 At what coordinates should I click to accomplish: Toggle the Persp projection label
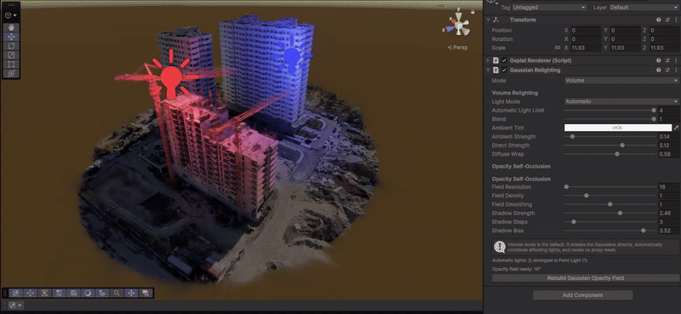(458, 48)
